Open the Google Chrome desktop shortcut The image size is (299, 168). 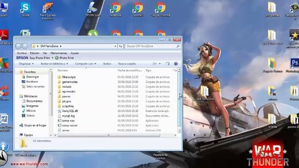click(160, 9)
